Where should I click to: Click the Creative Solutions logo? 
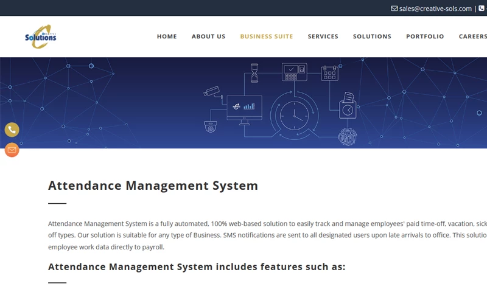[x=41, y=36]
